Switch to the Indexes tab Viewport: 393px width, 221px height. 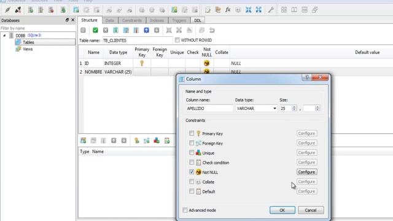pyautogui.click(x=157, y=20)
